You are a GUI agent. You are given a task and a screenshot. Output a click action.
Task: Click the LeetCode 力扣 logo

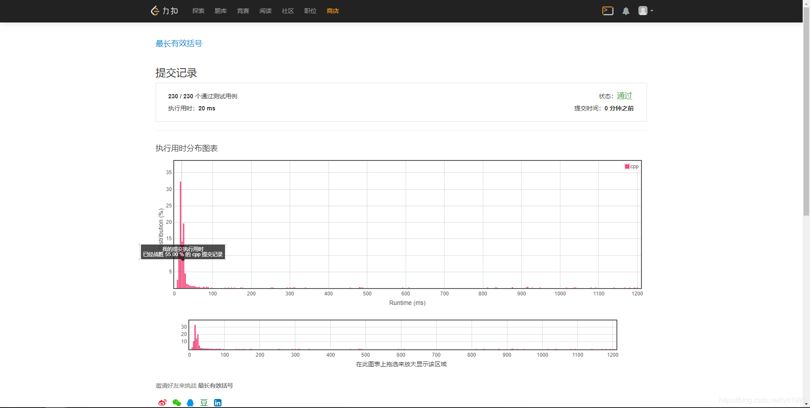click(x=164, y=11)
